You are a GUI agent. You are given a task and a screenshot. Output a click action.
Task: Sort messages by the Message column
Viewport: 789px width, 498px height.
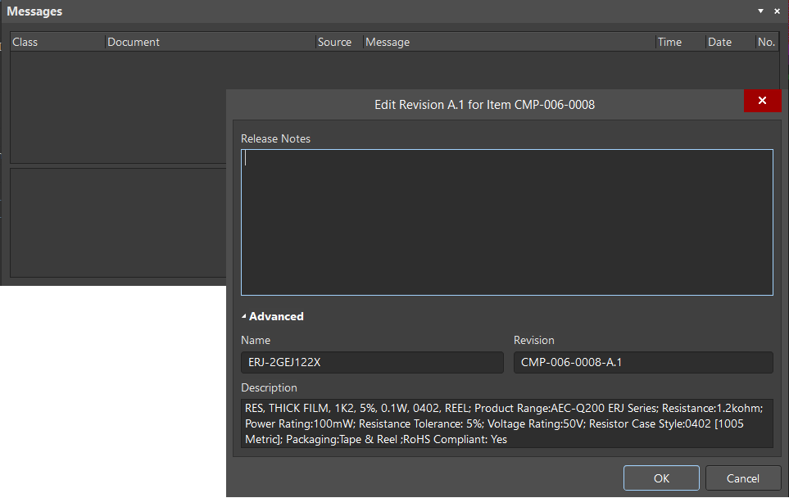388,42
